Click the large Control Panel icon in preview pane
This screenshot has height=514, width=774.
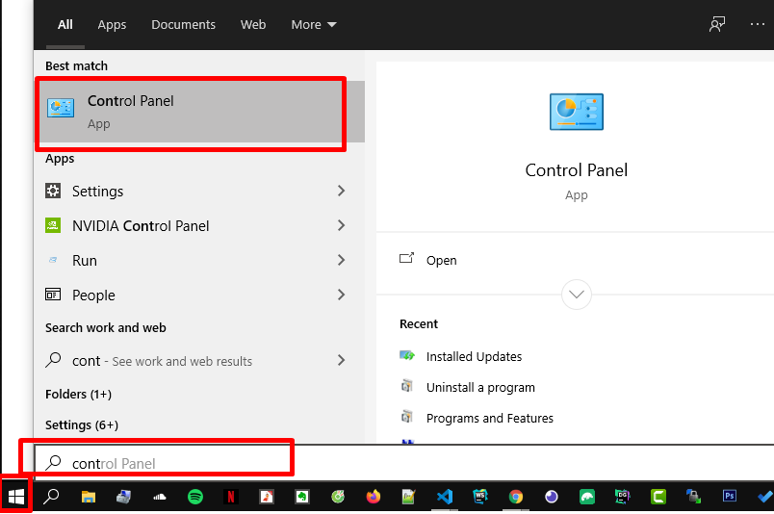click(577, 112)
